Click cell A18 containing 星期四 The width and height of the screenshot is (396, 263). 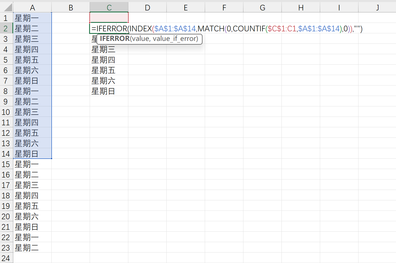coord(32,195)
